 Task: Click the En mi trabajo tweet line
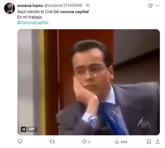(30, 17)
